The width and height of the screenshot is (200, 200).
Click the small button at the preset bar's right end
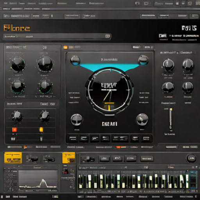click(x=107, y=36)
